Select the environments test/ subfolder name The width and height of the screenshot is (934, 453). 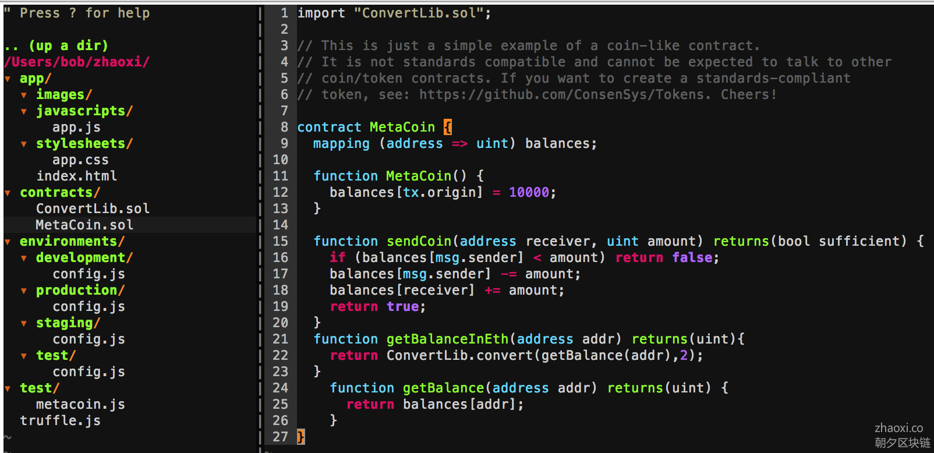tap(56, 355)
